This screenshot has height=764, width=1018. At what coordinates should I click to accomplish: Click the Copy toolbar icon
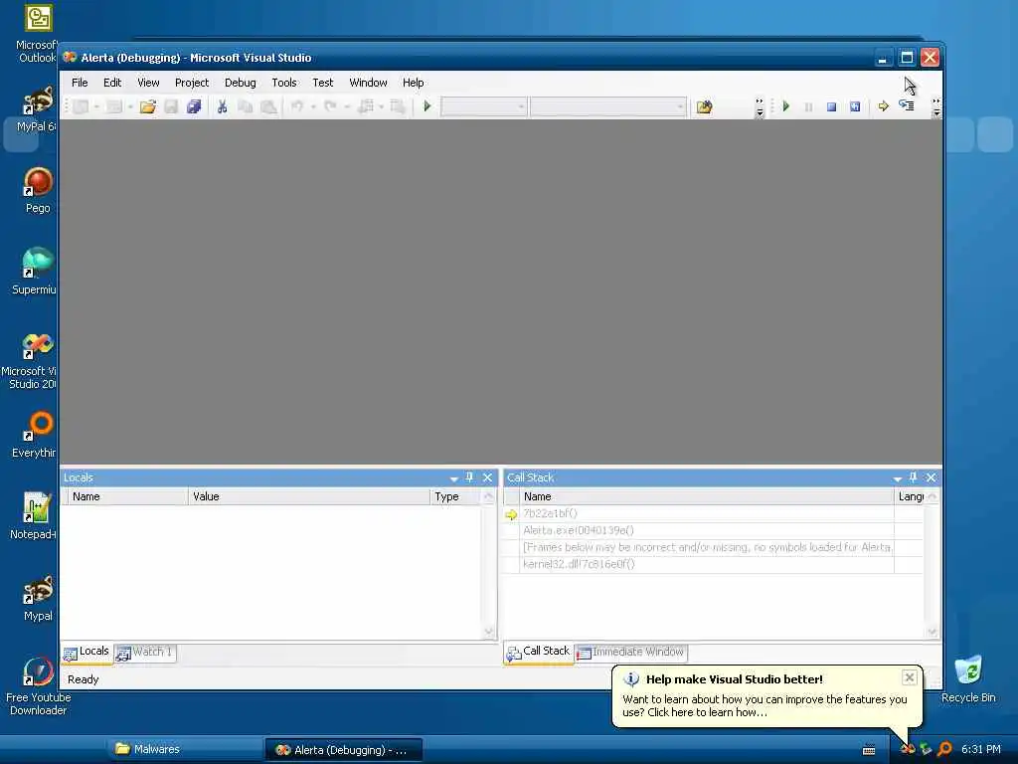[245, 107]
